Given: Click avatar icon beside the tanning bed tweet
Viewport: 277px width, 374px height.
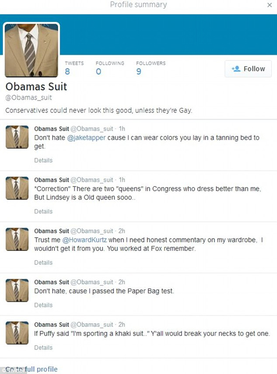Looking at the screenshot, I should (17, 137).
